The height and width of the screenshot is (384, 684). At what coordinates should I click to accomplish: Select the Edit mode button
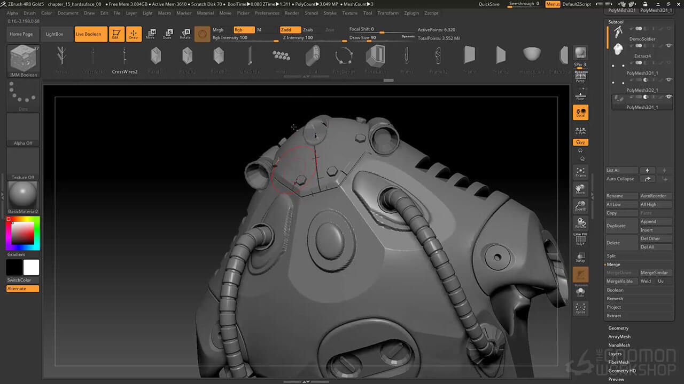tap(115, 34)
